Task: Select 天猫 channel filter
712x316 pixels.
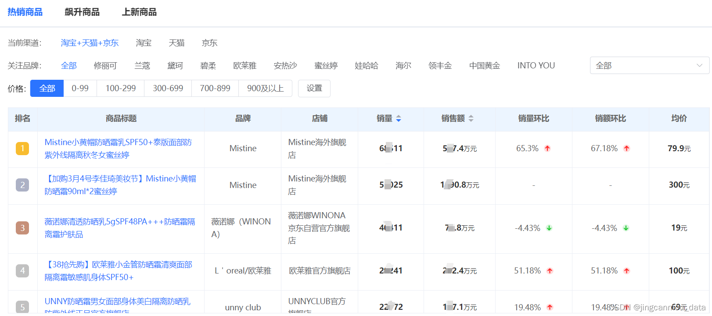Action: [x=176, y=43]
